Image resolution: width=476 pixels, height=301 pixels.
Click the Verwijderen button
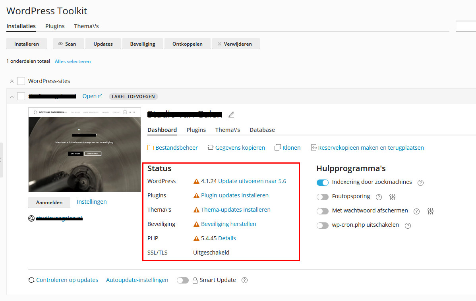pyautogui.click(x=236, y=44)
